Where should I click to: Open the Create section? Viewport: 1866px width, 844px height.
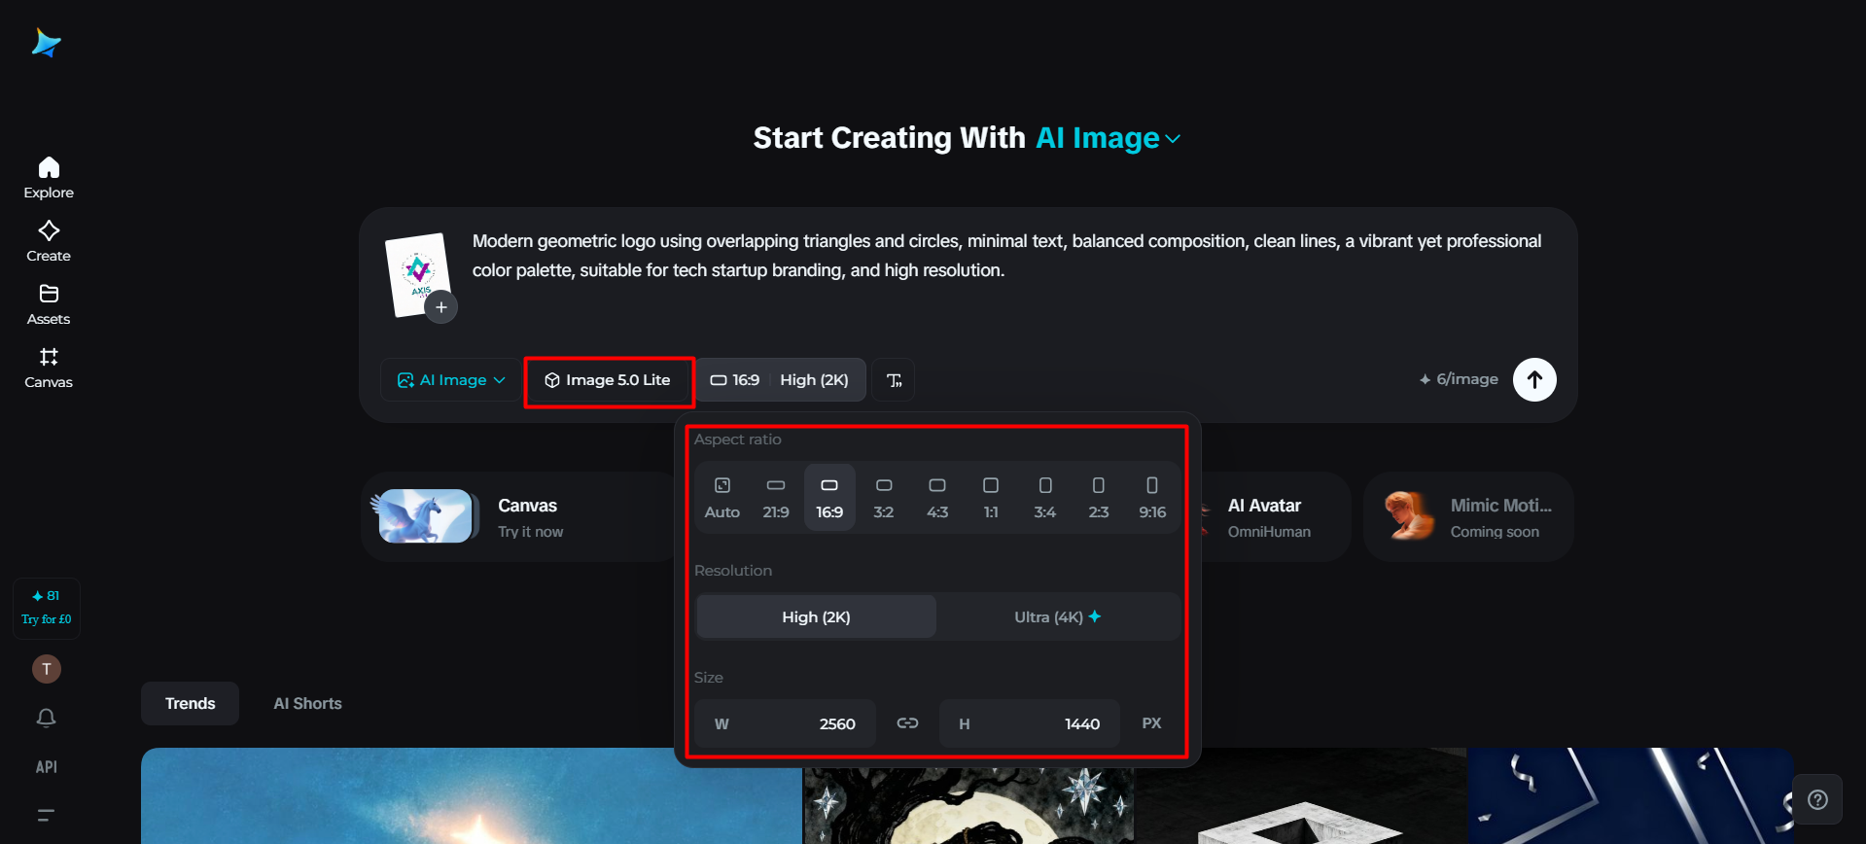tap(49, 241)
